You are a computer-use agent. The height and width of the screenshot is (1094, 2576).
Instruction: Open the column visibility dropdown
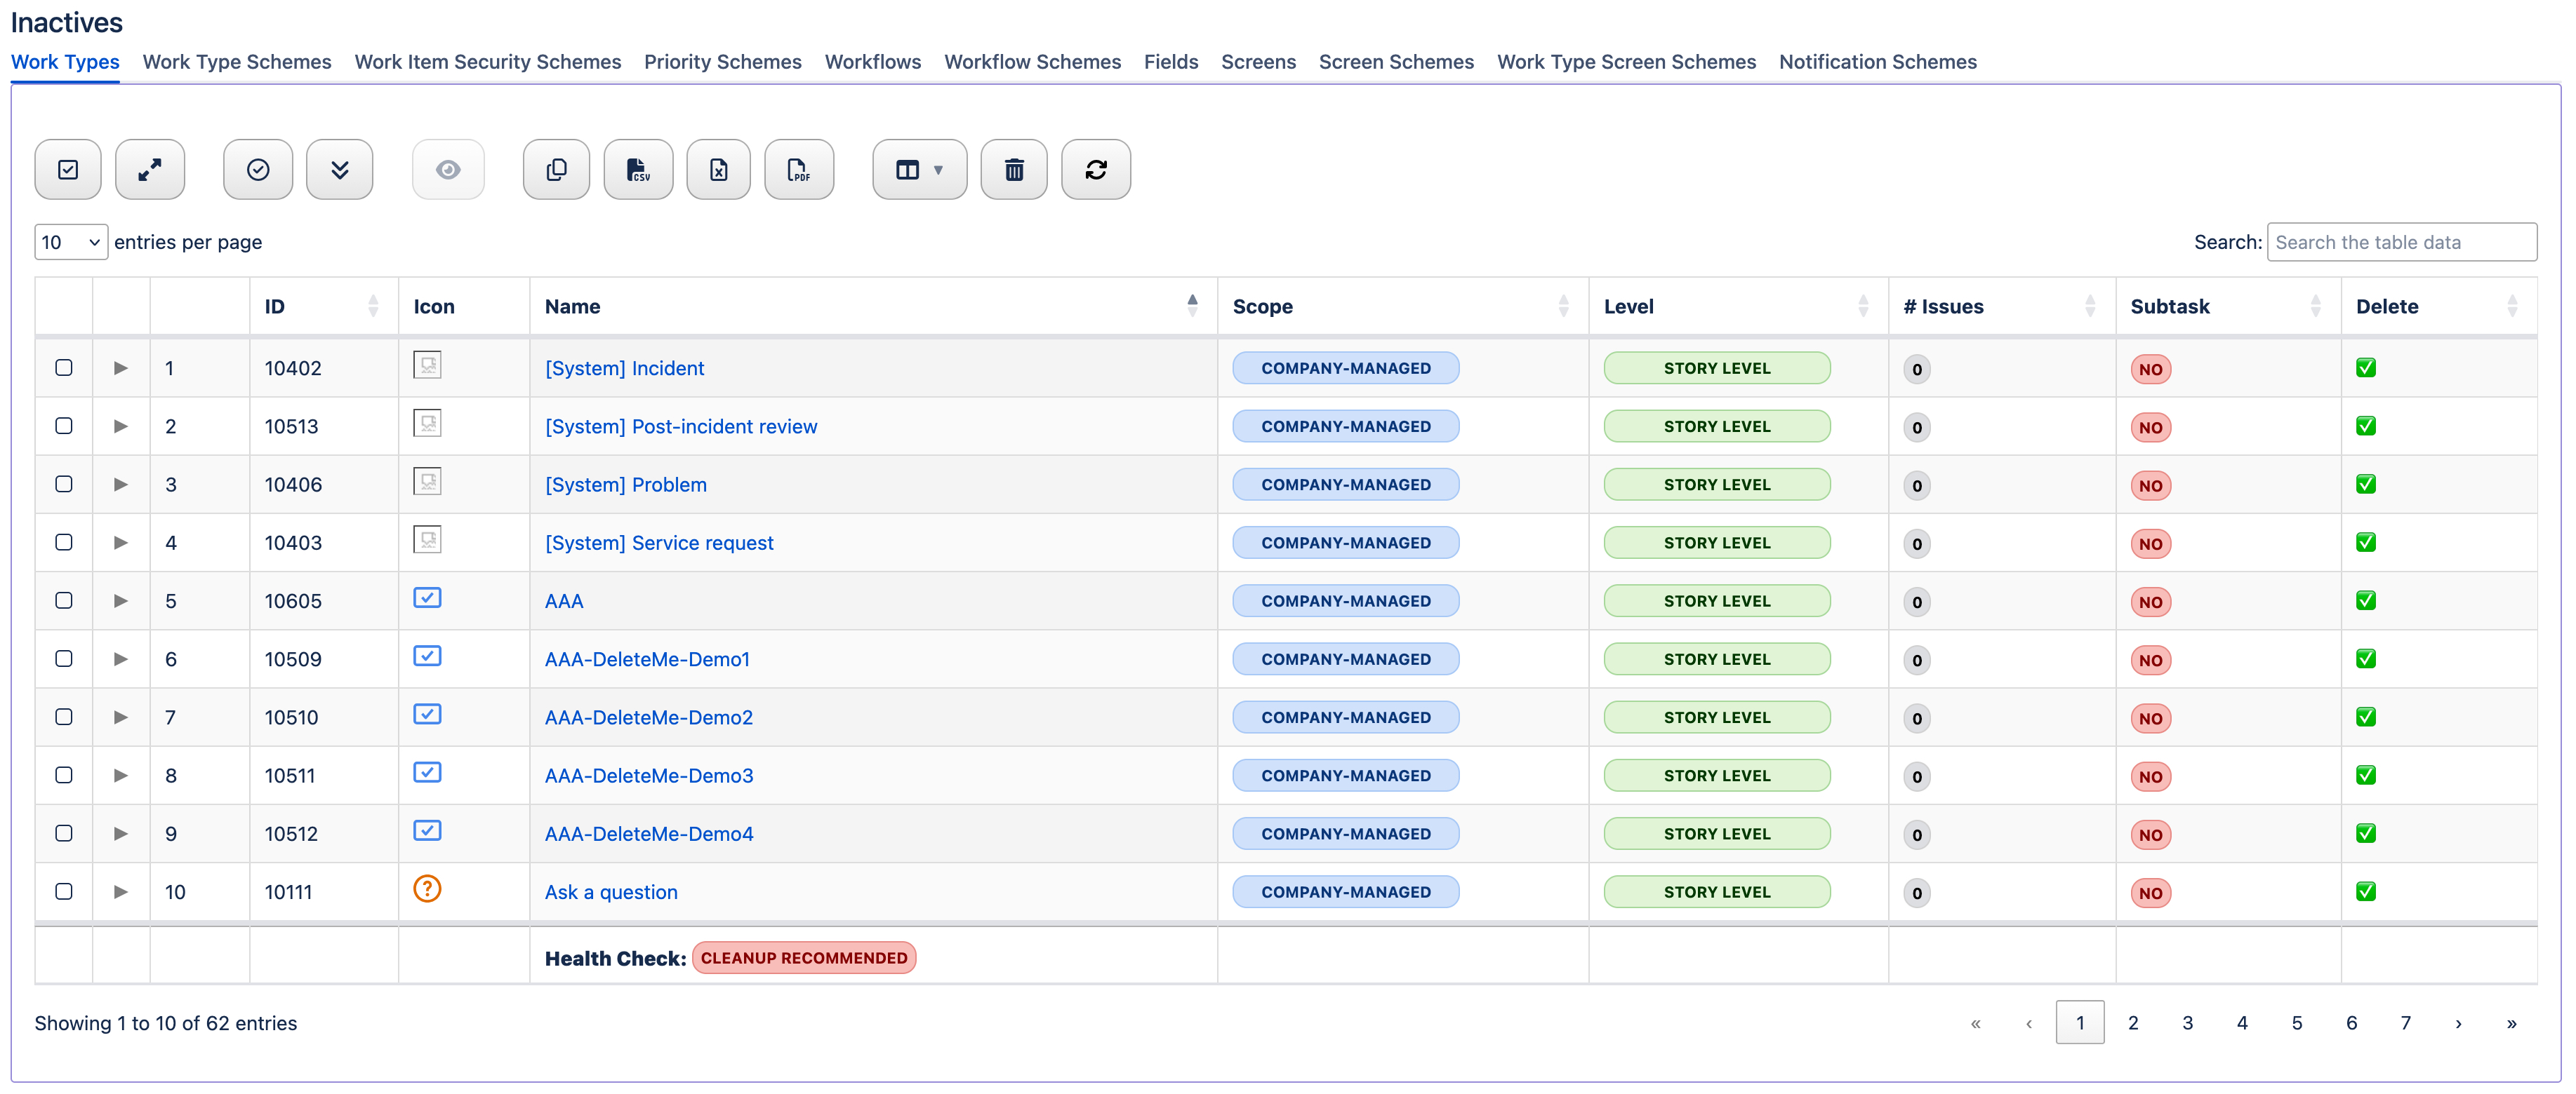(x=918, y=170)
